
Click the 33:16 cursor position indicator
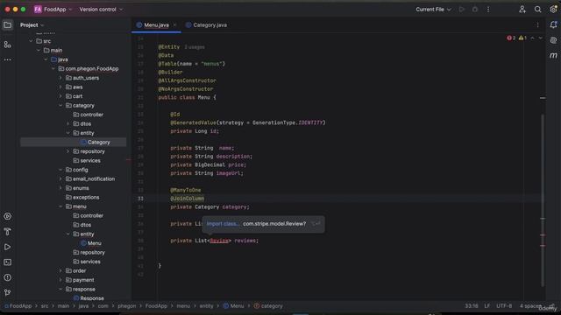click(x=472, y=306)
